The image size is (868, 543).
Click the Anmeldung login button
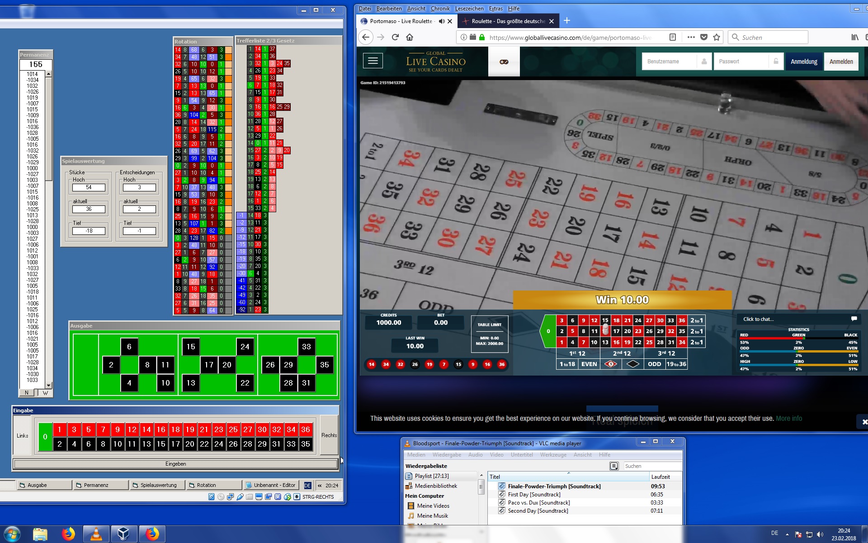pos(804,62)
